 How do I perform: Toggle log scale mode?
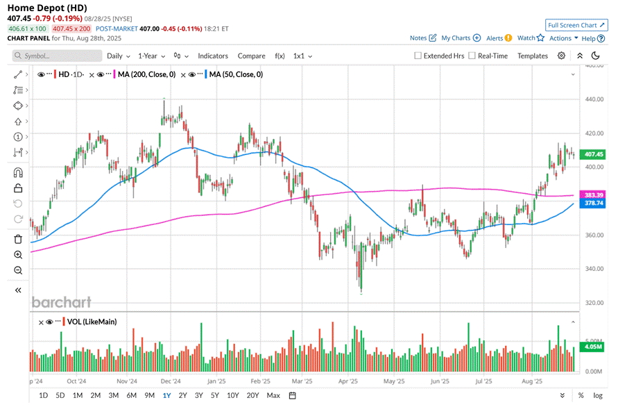point(598,396)
